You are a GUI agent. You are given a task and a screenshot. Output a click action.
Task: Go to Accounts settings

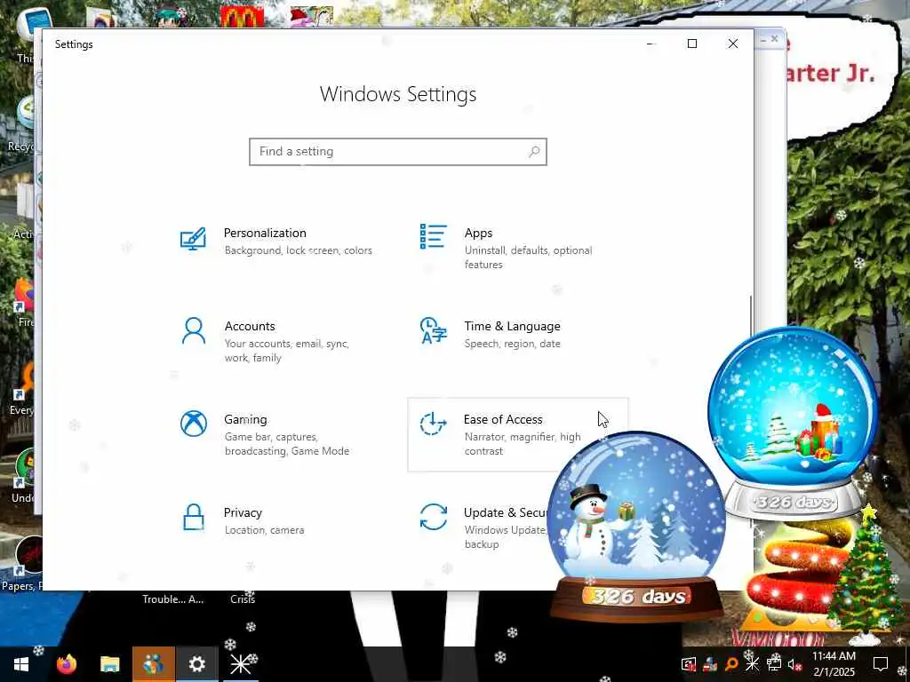pos(250,327)
